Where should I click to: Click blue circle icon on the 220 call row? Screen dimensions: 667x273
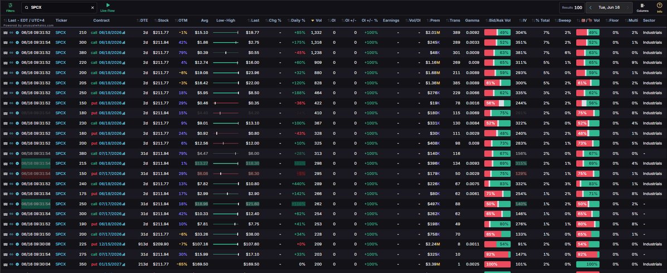tap(17, 62)
